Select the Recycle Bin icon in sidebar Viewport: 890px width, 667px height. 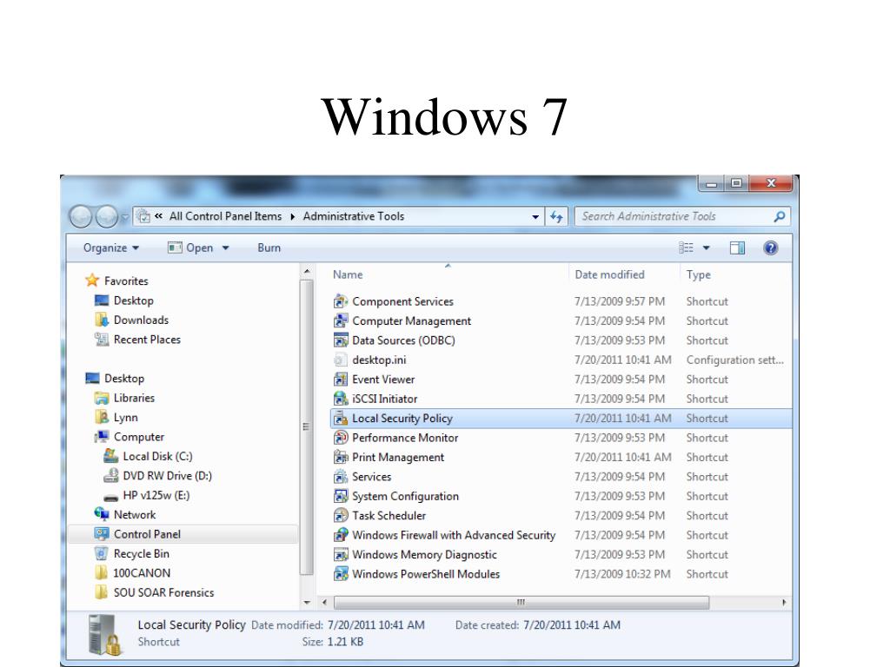click(x=101, y=553)
